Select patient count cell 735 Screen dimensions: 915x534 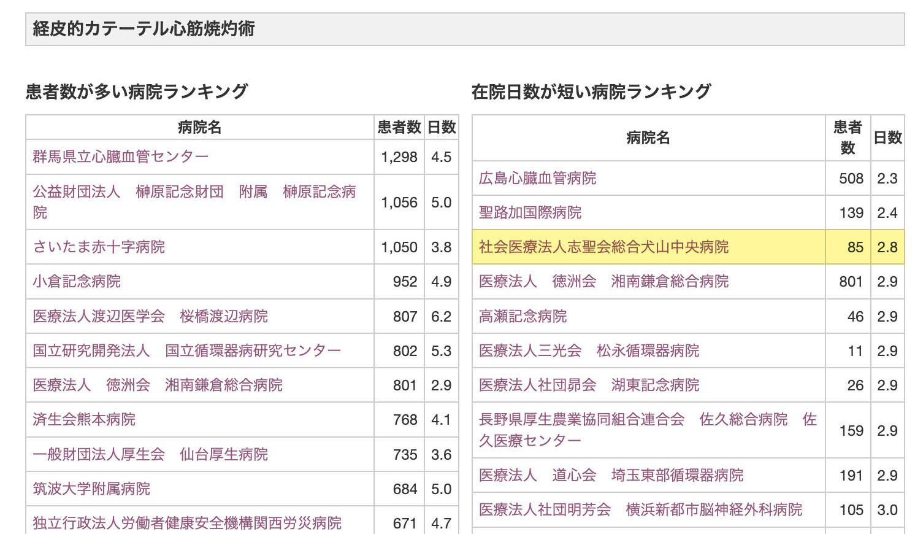pos(399,455)
